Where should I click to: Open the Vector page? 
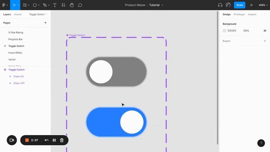point(12,59)
